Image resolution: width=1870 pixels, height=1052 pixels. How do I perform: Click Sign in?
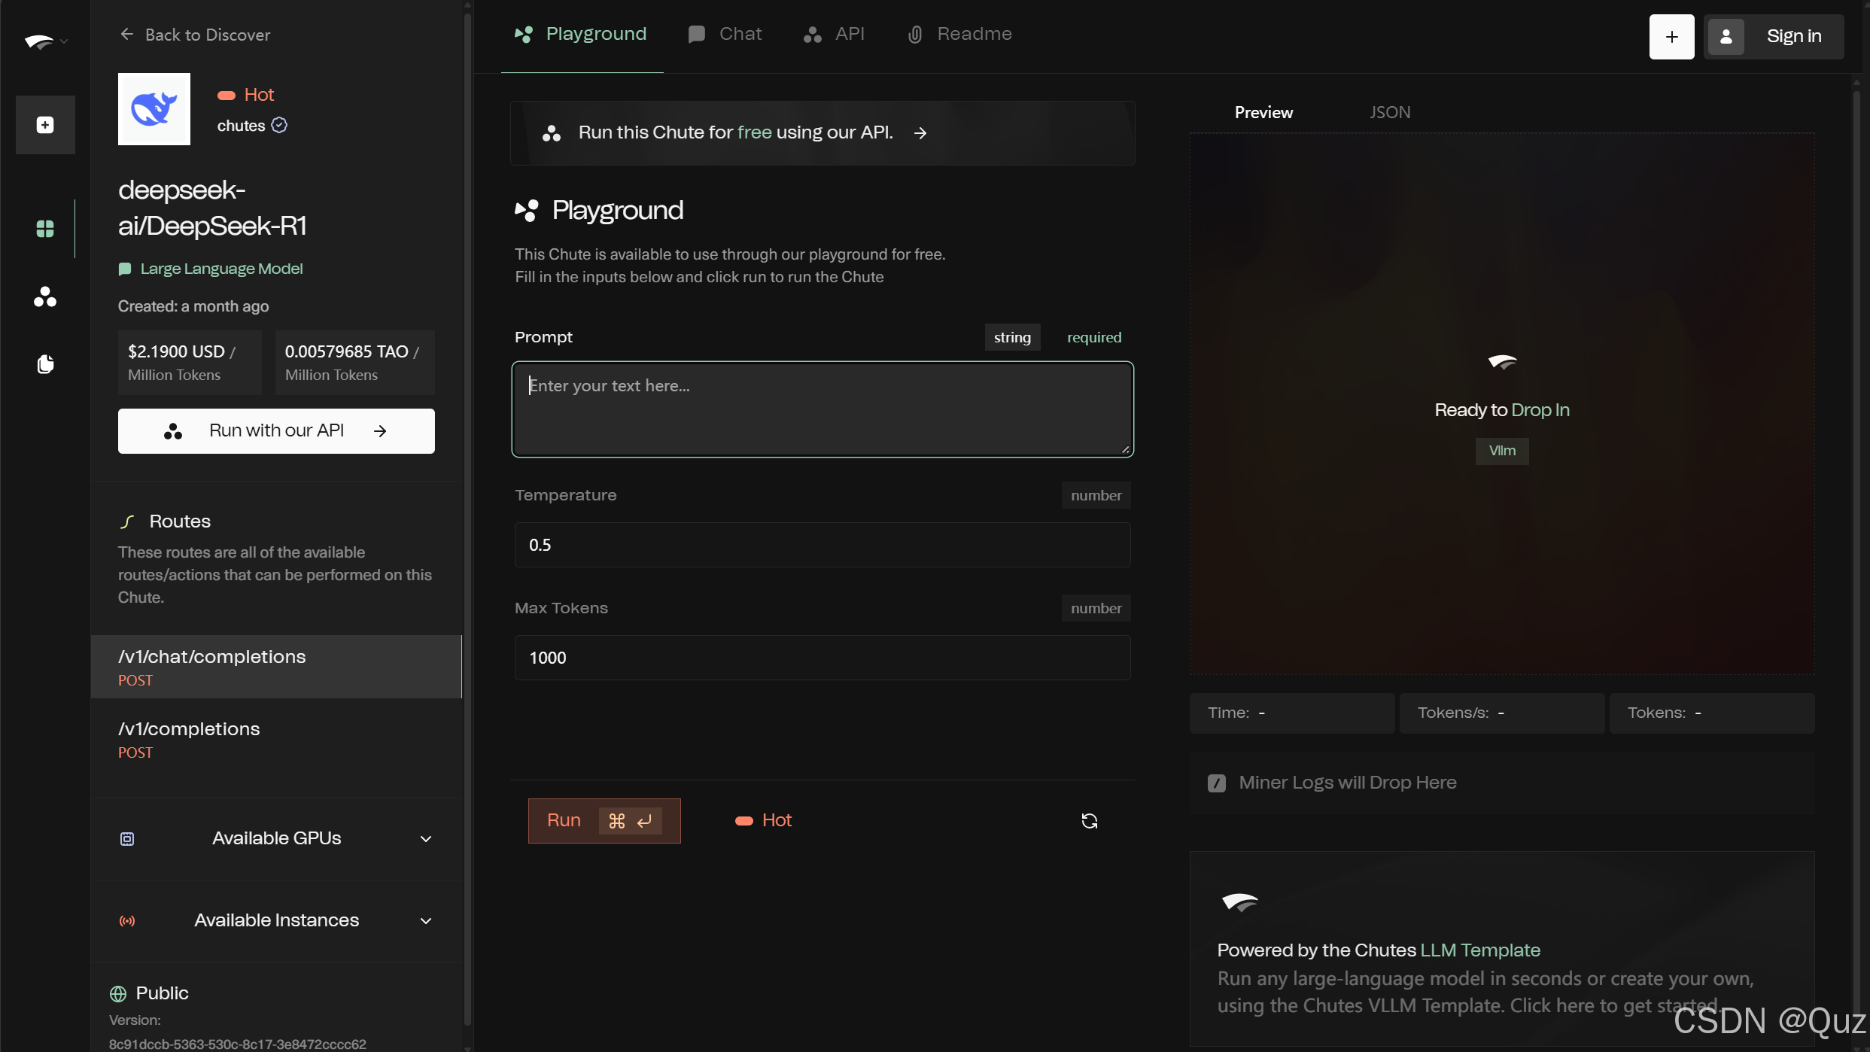coord(1794,36)
